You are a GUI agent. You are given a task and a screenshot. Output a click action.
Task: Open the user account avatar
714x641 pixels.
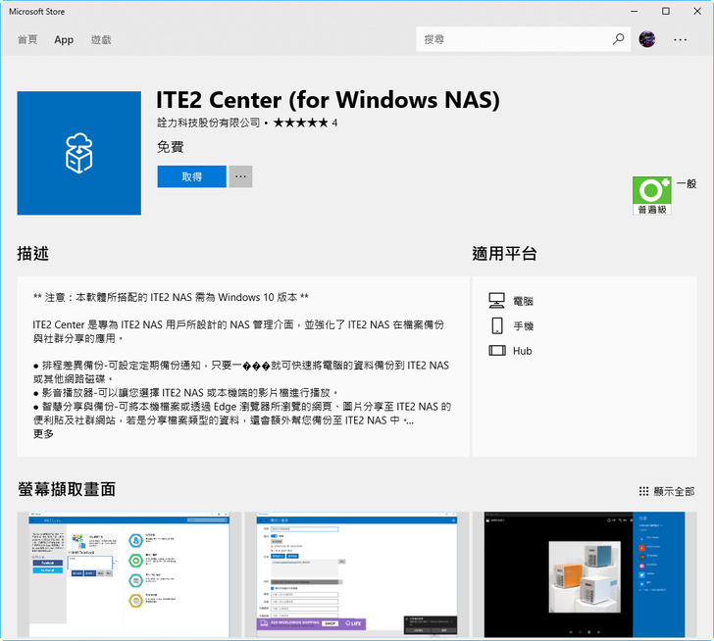click(x=647, y=39)
